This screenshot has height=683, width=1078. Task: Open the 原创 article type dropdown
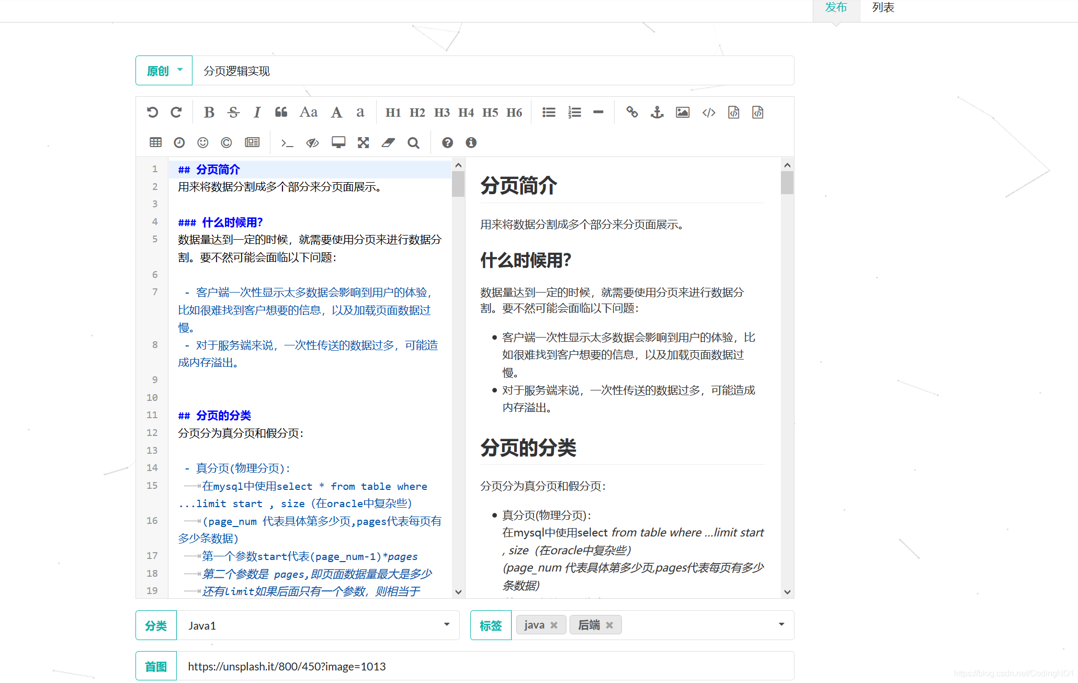[164, 71]
